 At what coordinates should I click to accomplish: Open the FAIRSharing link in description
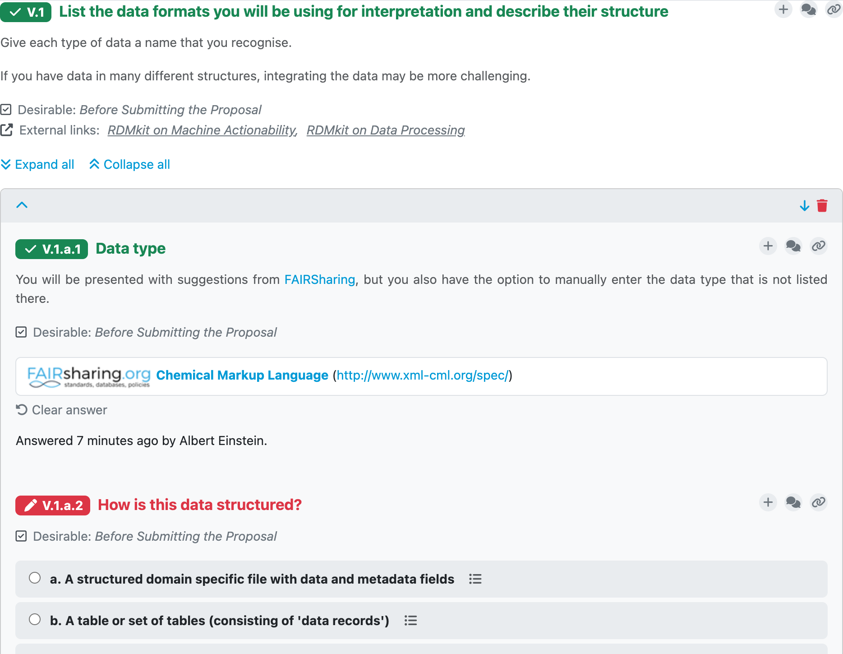pyautogui.click(x=320, y=280)
